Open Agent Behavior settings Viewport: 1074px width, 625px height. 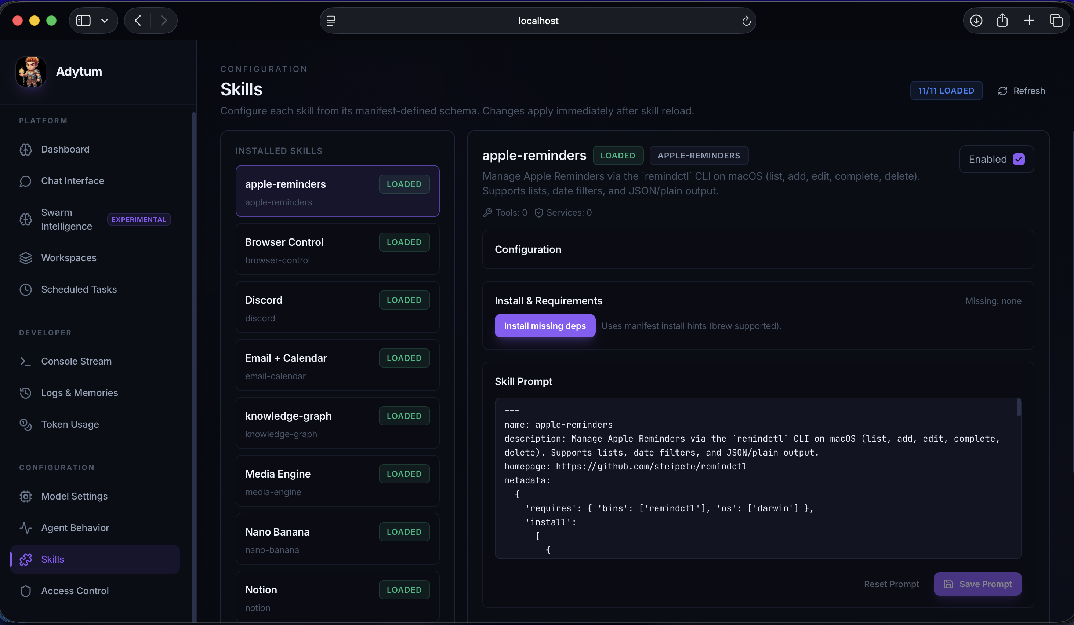tap(75, 528)
